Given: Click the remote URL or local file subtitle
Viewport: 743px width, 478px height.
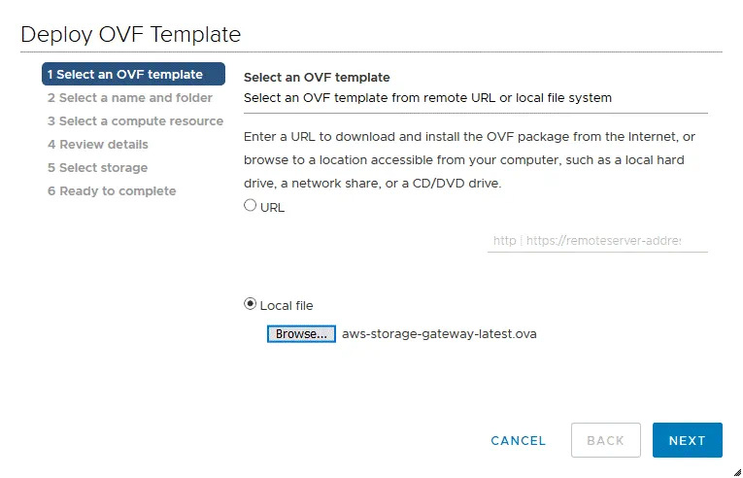Looking at the screenshot, I should tap(427, 98).
